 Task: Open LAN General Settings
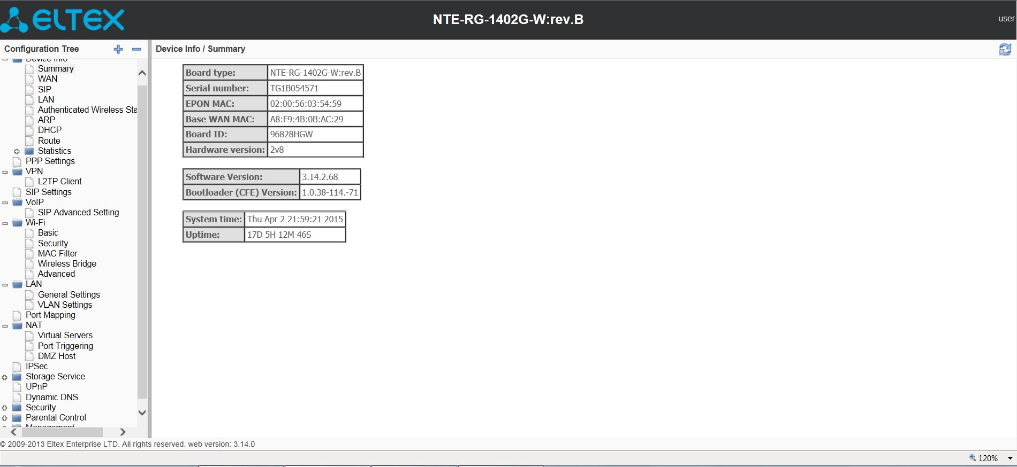pyautogui.click(x=69, y=294)
